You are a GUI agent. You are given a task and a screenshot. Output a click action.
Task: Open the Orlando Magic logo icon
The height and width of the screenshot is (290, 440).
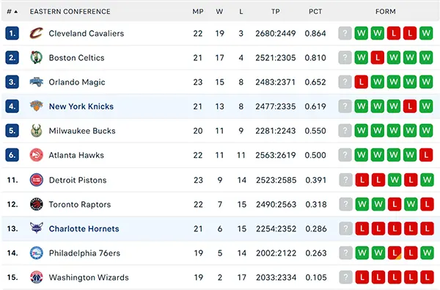[x=37, y=82]
